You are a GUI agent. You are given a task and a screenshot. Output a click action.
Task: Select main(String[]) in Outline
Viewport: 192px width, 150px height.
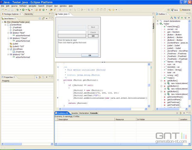point(173,26)
